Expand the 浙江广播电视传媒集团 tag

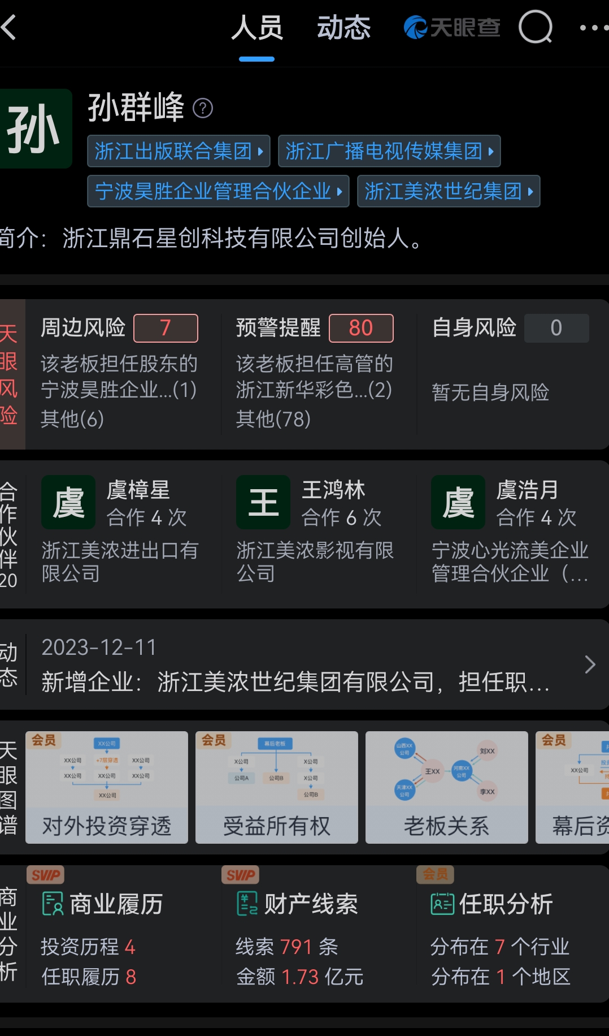tap(389, 151)
